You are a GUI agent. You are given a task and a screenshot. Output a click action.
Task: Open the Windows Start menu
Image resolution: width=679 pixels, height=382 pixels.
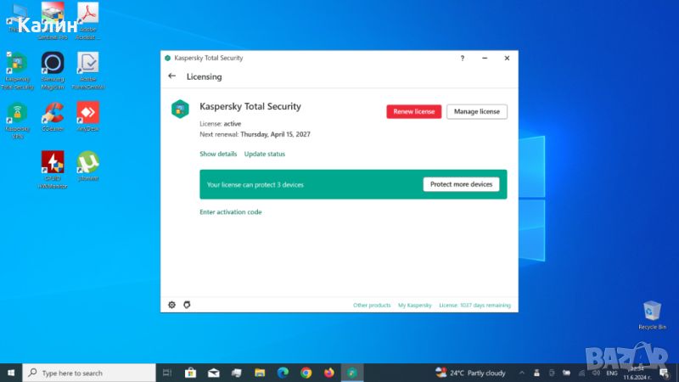[11, 373]
